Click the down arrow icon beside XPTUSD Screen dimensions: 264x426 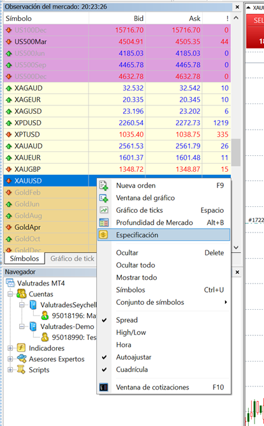click(9, 135)
